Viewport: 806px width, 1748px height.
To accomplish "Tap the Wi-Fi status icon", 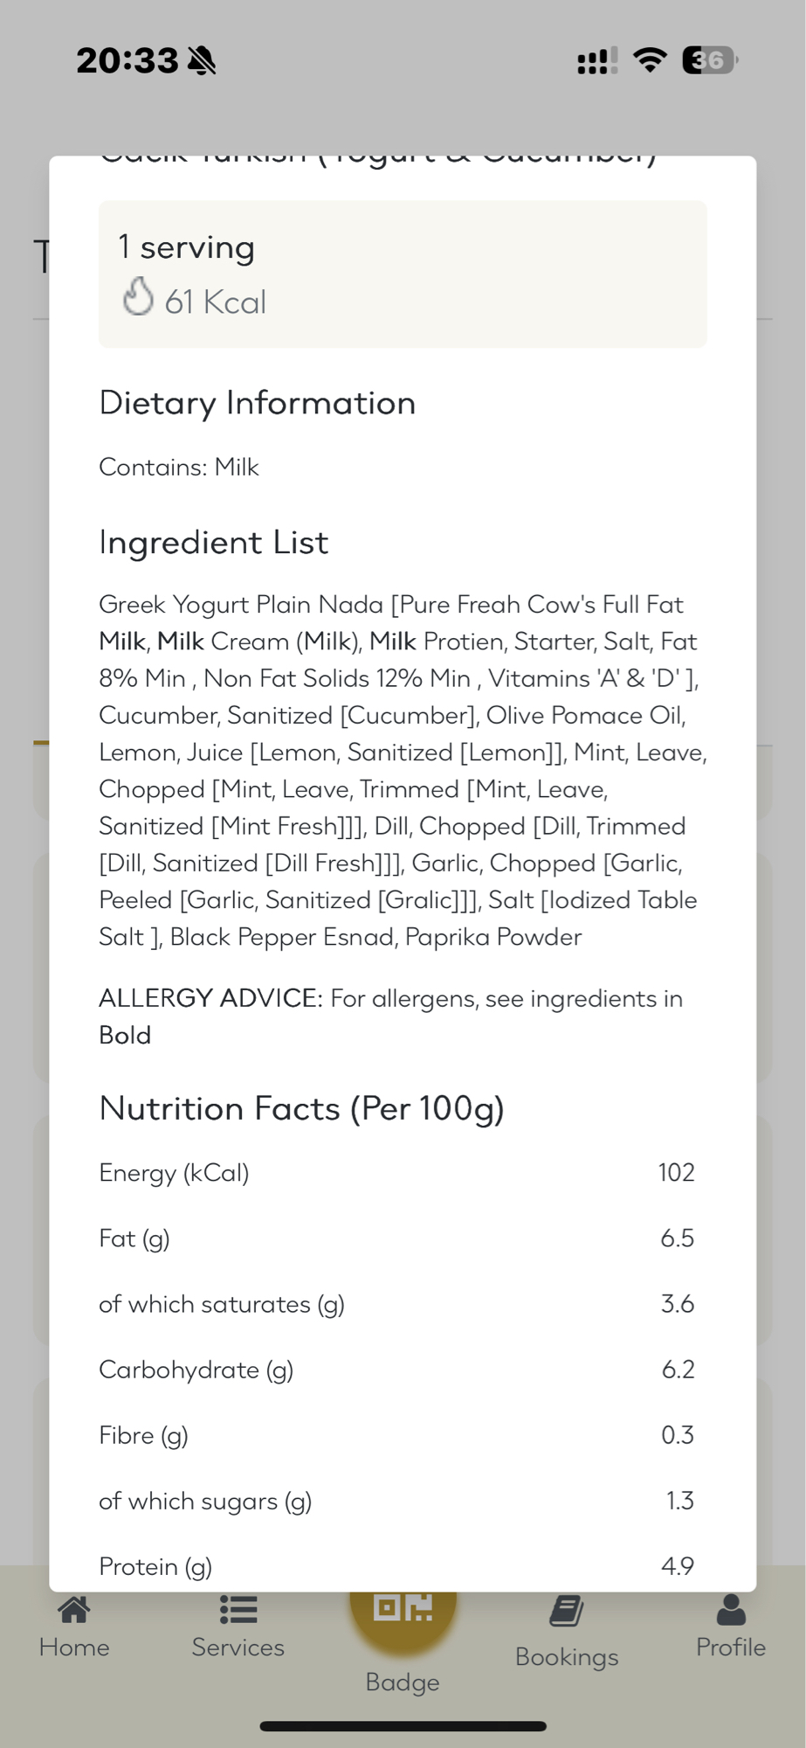I will tap(650, 59).
